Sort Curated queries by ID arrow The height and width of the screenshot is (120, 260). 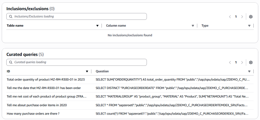click(x=87, y=71)
